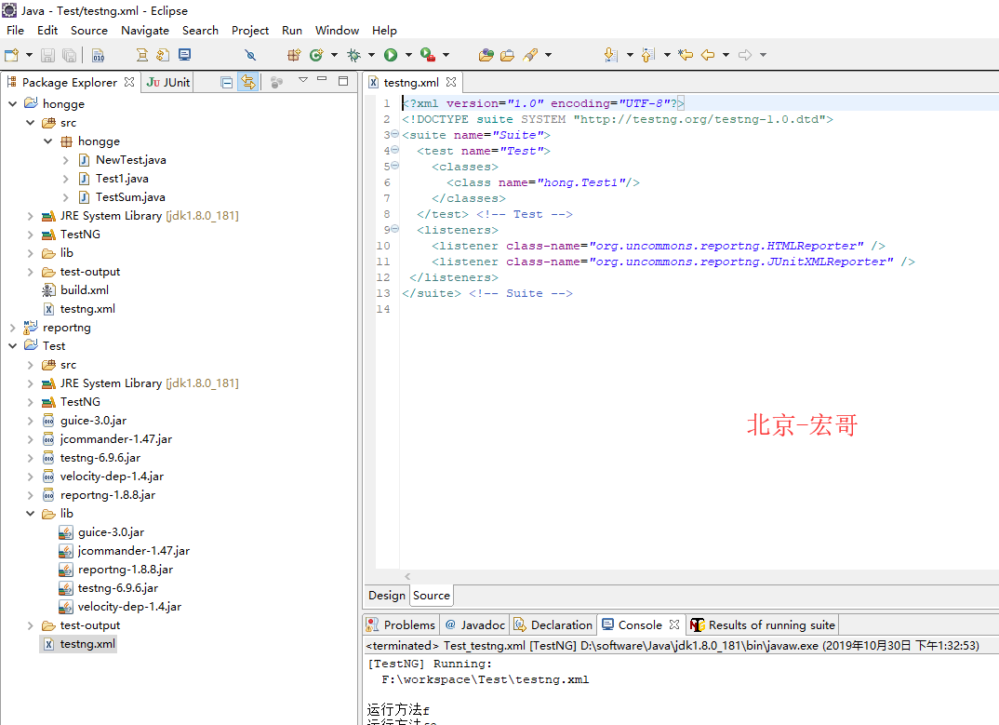Collapse the Test project lib folder
The image size is (999, 725).
pyautogui.click(x=30, y=514)
